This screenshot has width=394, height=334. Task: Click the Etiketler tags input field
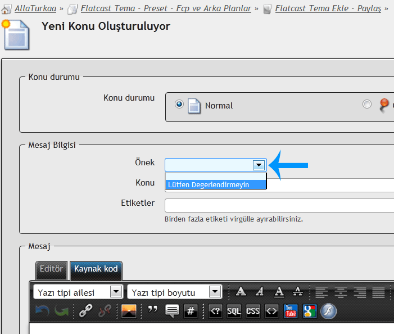pyautogui.click(x=279, y=205)
